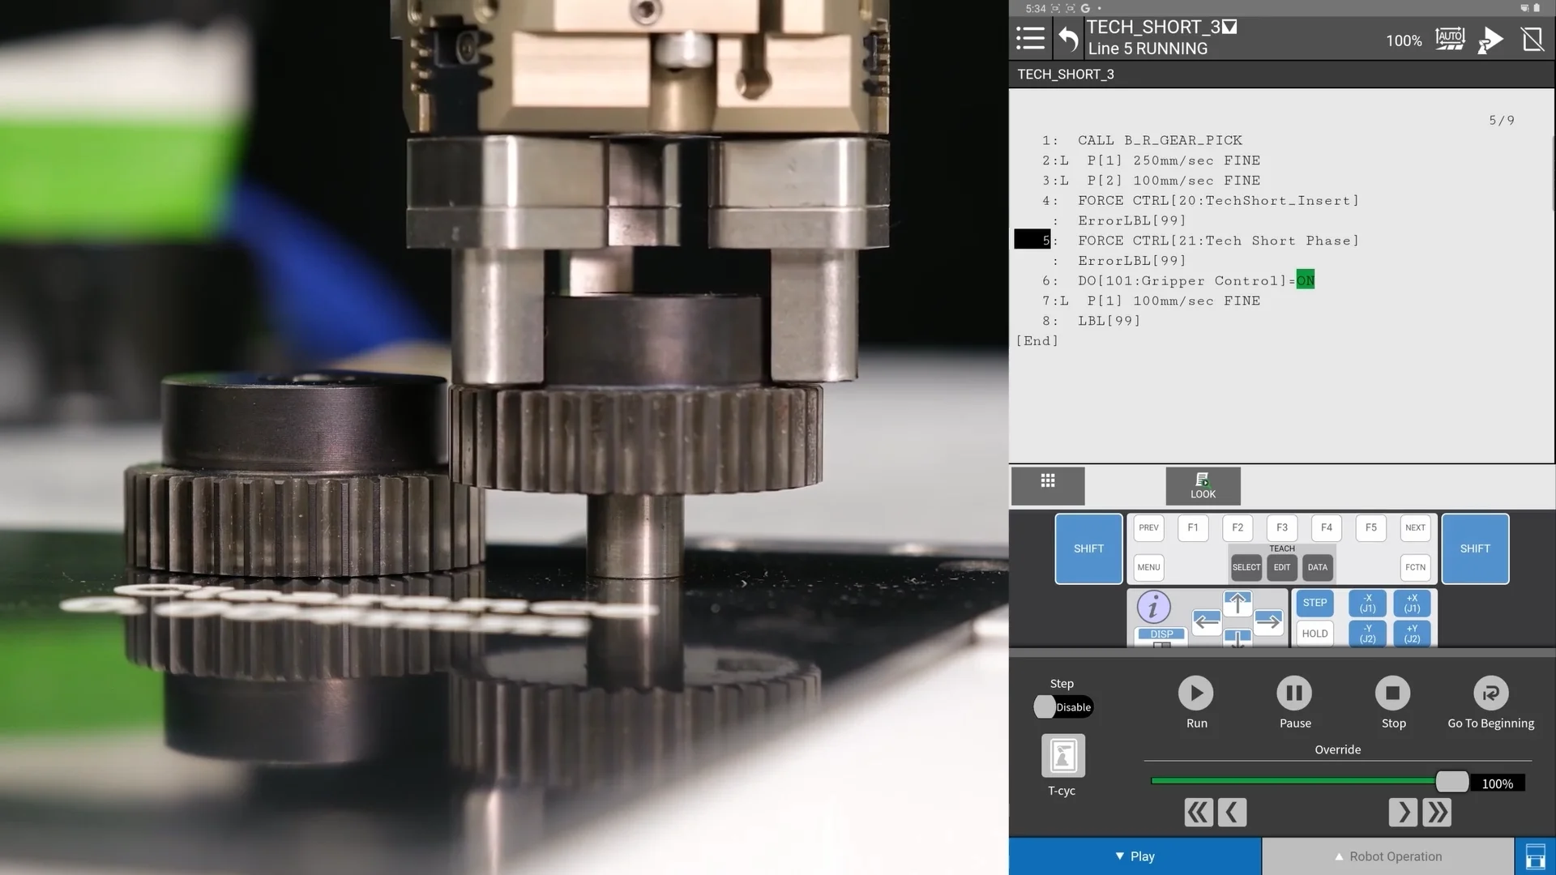Click the double-left override decrease arrow

click(x=1199, y=813)
